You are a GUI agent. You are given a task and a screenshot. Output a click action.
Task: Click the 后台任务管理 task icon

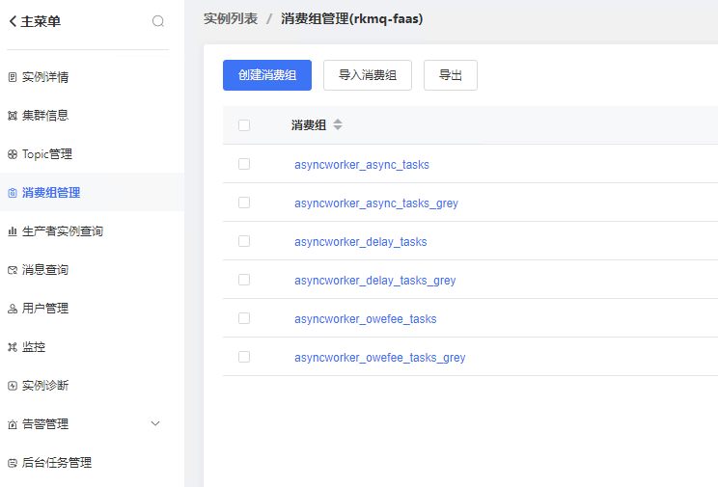(x=13, y=463)
